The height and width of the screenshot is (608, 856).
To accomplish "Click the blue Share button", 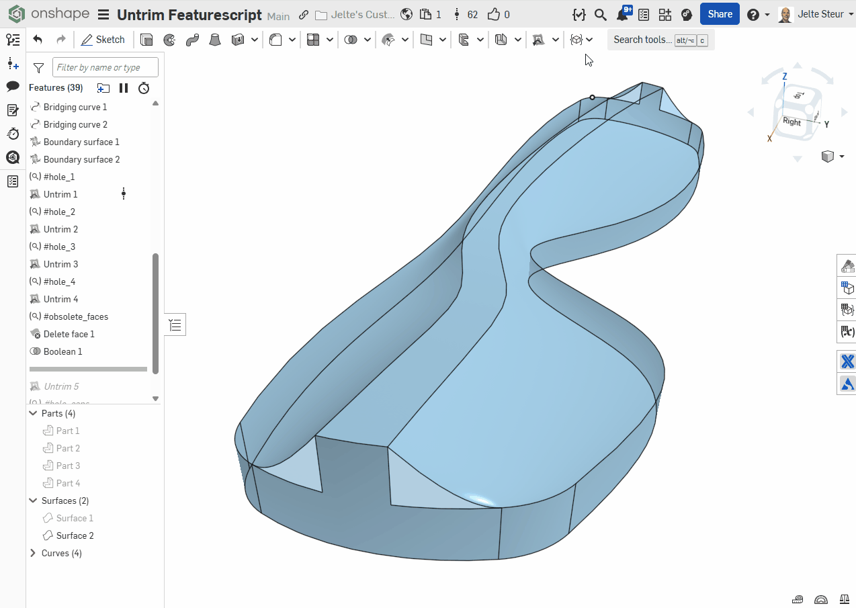I will (x=720, y=14).
